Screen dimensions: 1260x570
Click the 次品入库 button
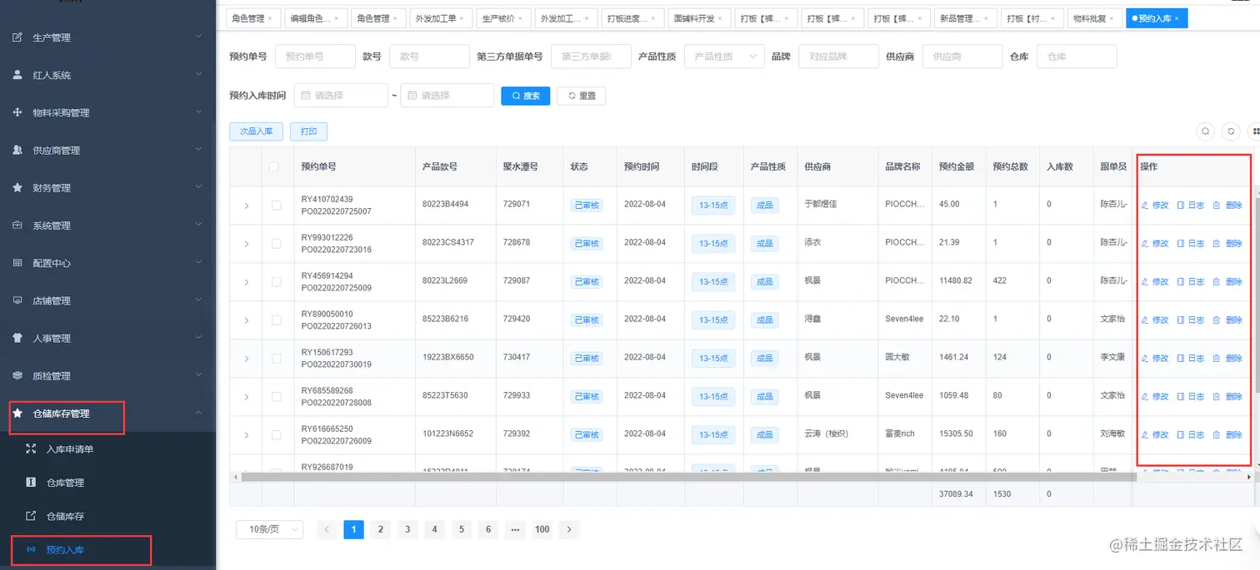257,131
